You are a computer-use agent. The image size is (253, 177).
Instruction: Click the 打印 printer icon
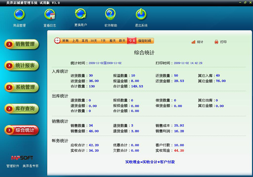click(216, 42)
